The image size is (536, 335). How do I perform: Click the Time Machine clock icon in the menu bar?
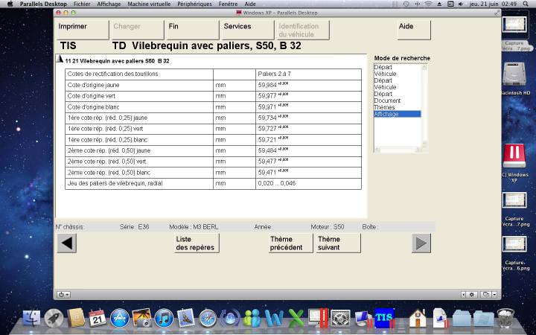coord(406,4)
